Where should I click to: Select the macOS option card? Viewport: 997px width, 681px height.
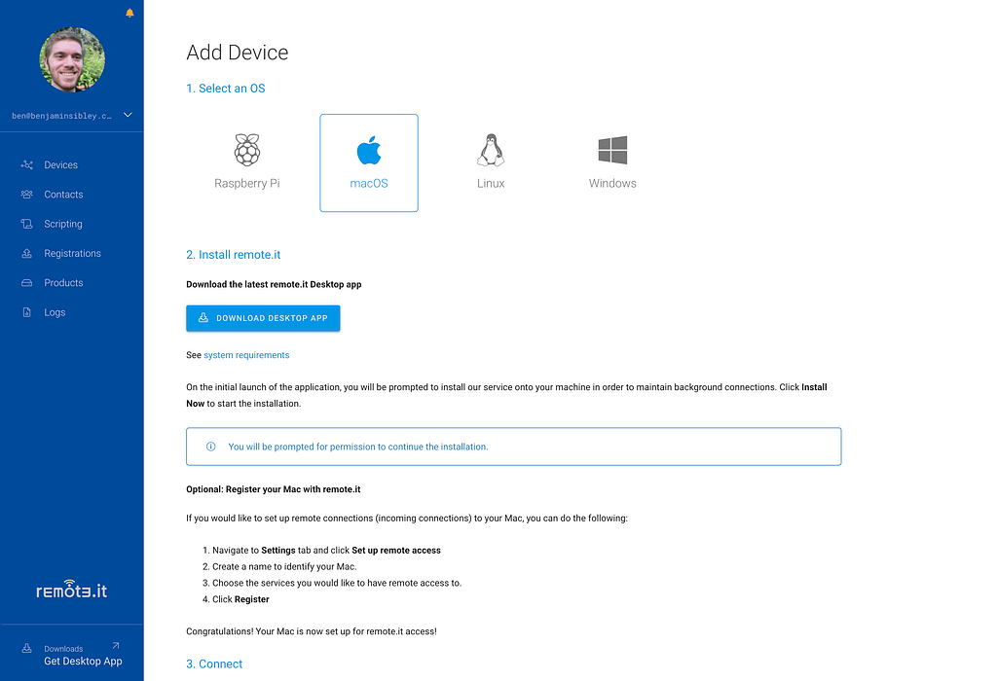point(369,162)
